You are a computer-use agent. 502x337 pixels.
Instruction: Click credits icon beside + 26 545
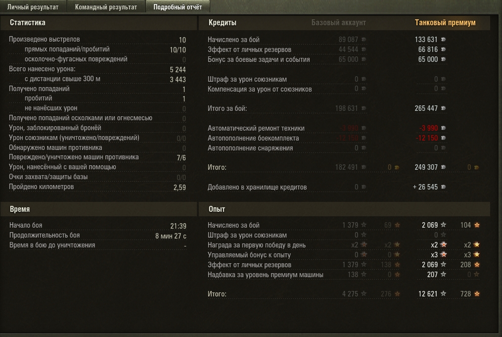pos(443,187)
